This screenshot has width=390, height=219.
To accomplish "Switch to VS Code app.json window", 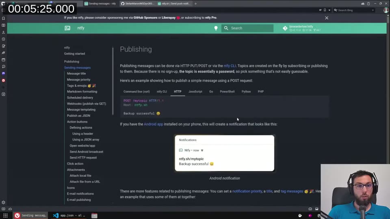I will coord(69,215).
